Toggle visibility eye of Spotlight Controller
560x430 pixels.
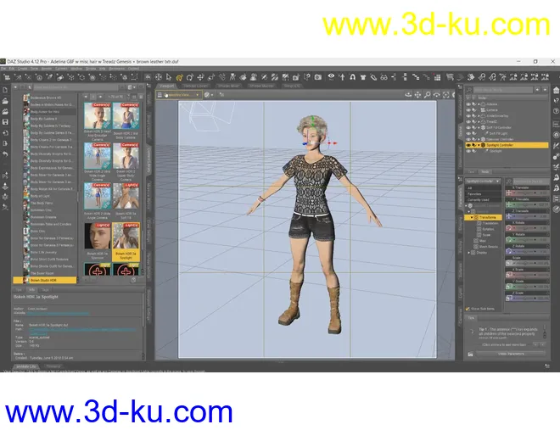click(x=468, y=145)
